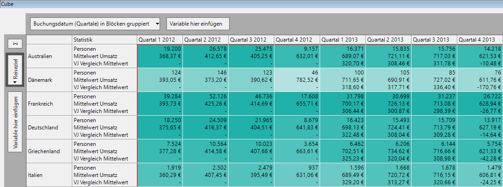The width and height of the screenshot is (503, 187).
Task: Select the Quartal 1 2012 column header
Action: pos(160,39)
